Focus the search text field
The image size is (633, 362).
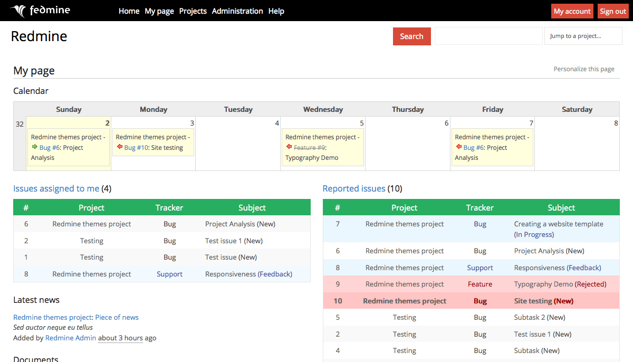coord(488,36)
